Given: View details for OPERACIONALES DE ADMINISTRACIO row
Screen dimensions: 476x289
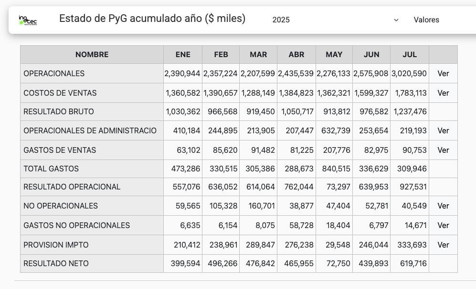Looking at the screenshot, I should (x=443, y=131).
